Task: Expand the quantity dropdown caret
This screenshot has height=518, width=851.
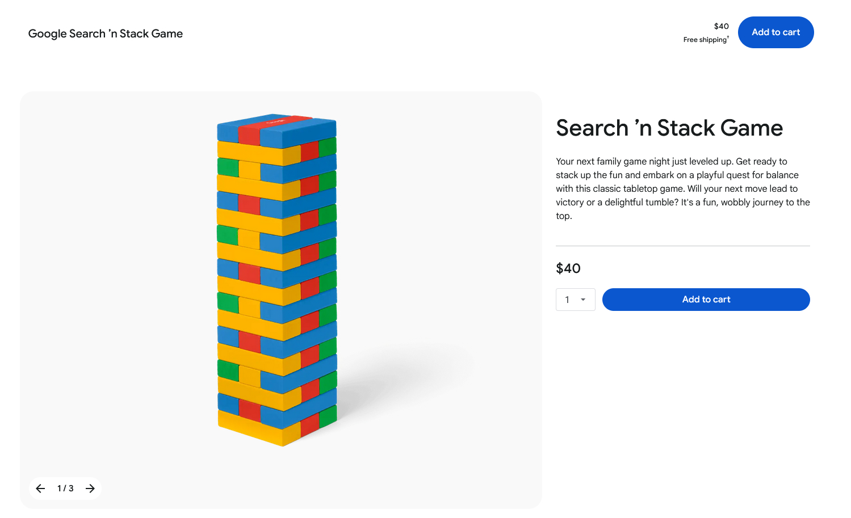Action: point(583,300)
